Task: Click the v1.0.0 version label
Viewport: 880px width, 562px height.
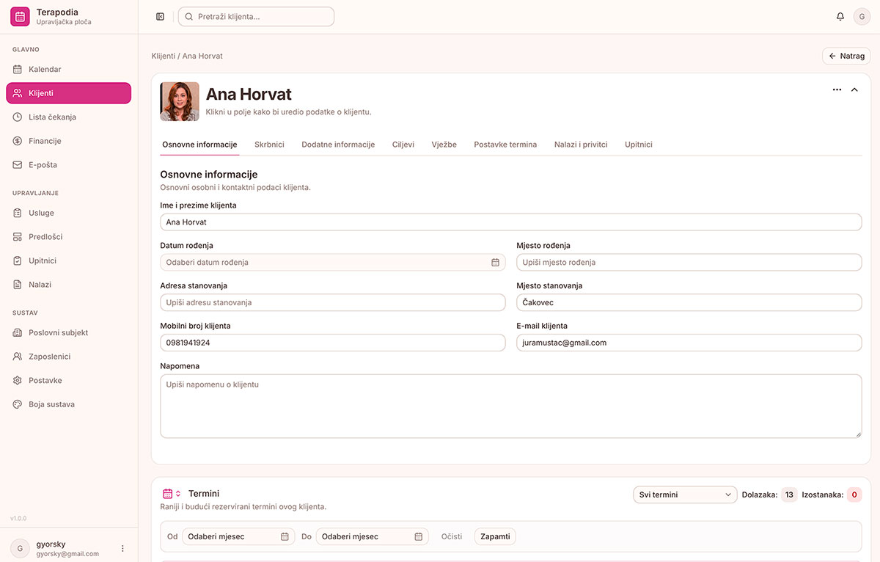Action: pyautogui.click(x=18, y=518)
